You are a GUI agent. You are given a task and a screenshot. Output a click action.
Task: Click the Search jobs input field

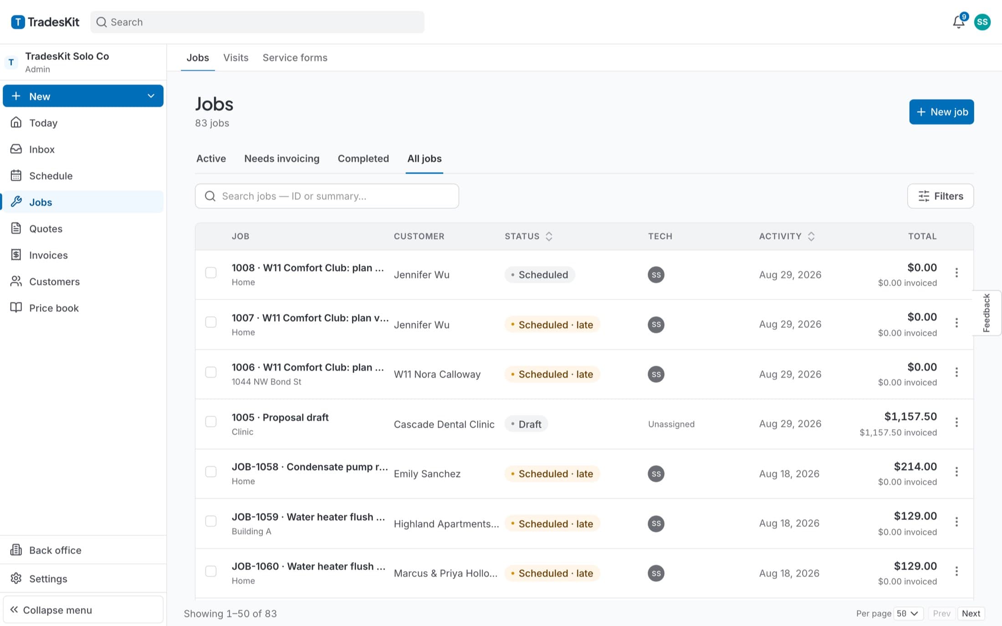pyautogui.click(x=327, y=196)
